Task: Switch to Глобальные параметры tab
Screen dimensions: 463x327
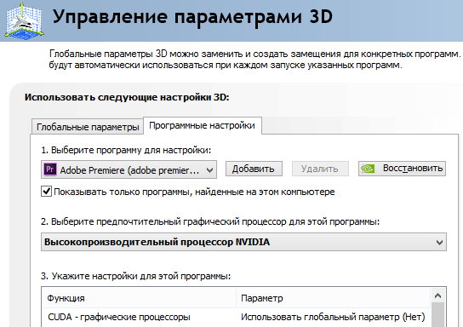Action: click(88, 127)
